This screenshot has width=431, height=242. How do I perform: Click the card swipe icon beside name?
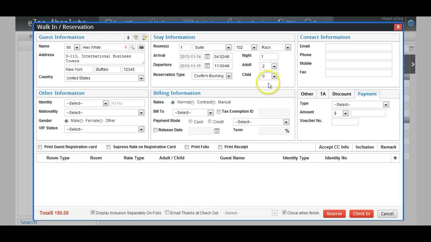141,47
